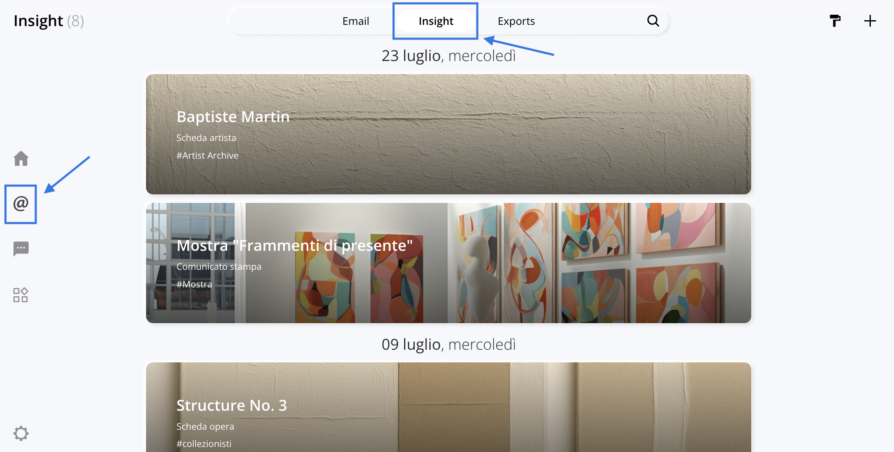The image size is (894, 452).
Task: Select the Insight tab
Action: [436, 21]
